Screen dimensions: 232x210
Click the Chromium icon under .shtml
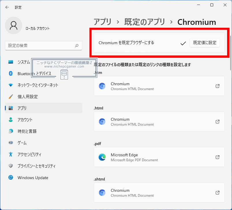point(102,193)
